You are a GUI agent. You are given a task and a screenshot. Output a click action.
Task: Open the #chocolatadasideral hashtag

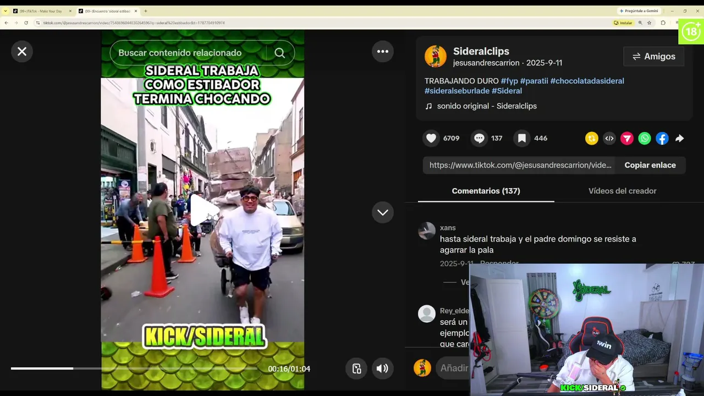click(x=587, y=81)
